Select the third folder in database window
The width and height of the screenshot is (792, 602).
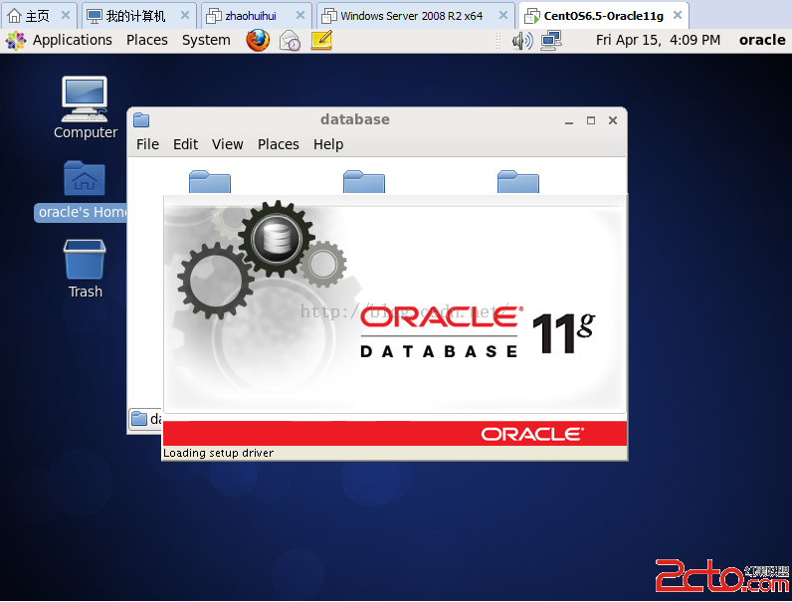pos(518,182)
